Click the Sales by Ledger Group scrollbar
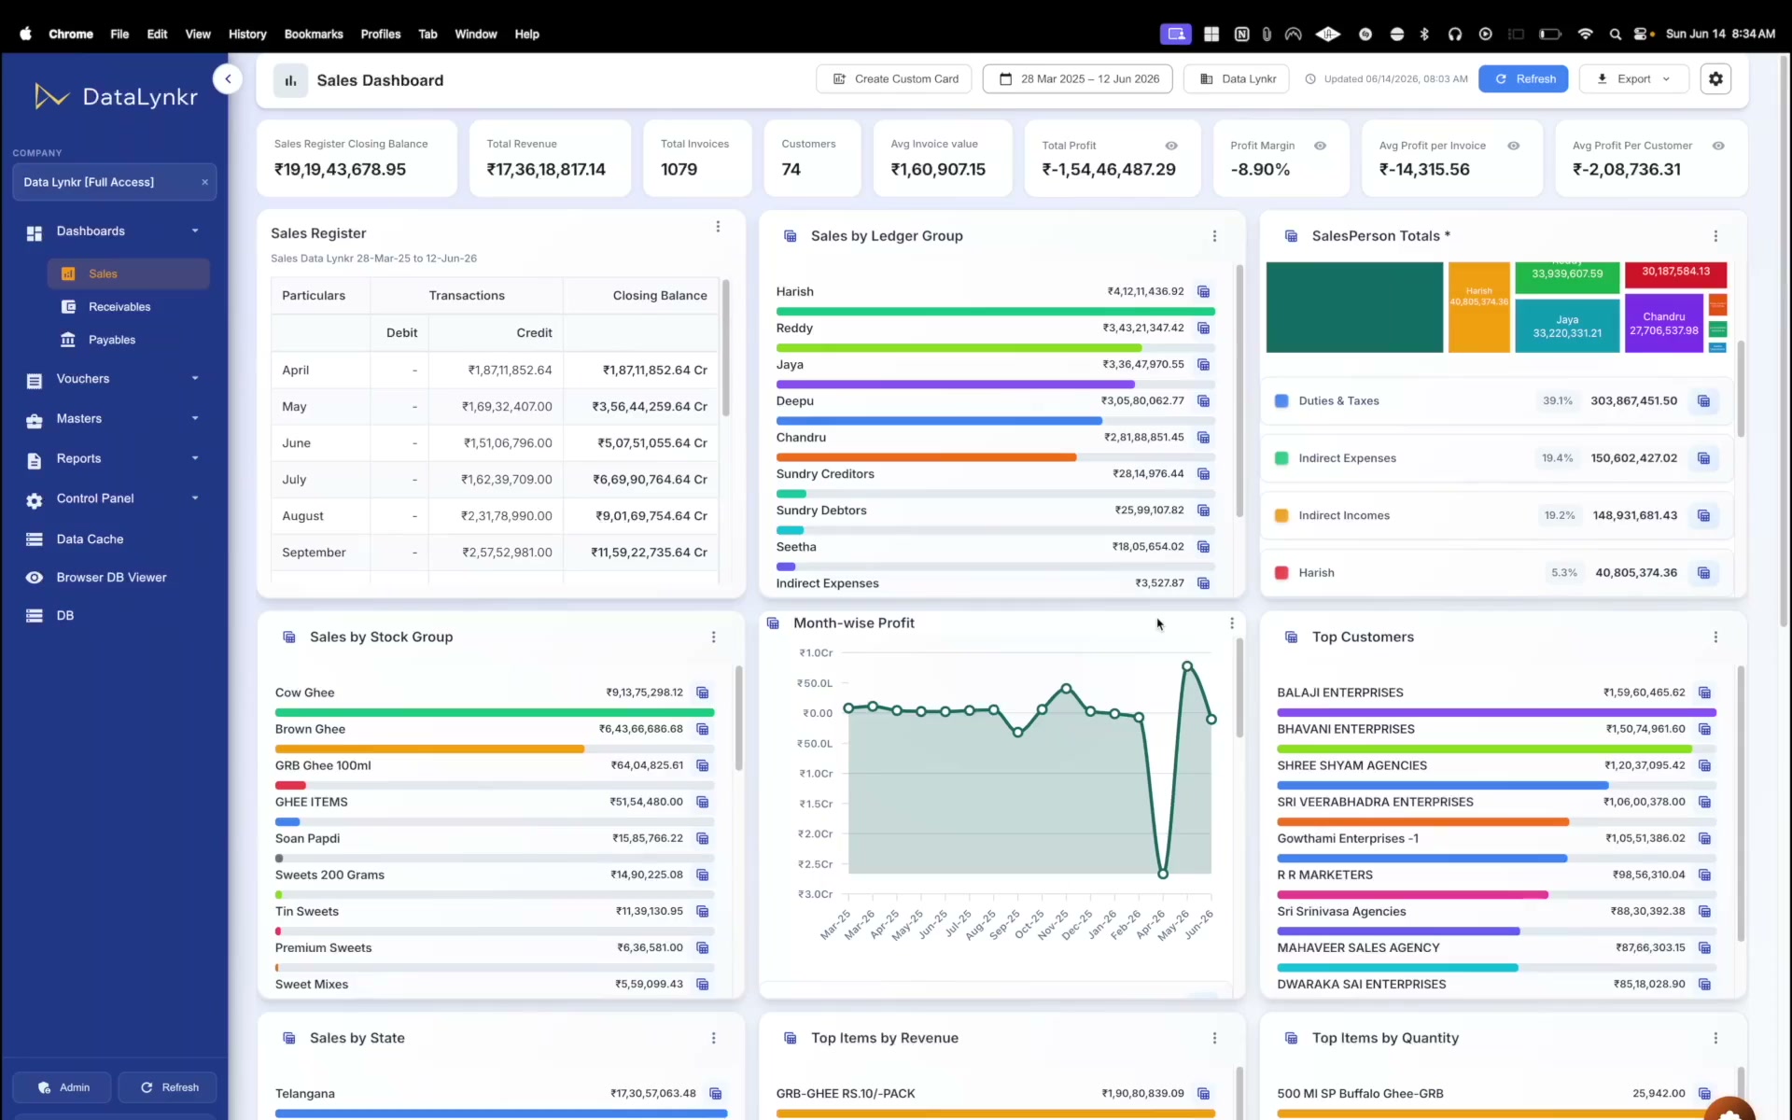 pos(1239,390)
